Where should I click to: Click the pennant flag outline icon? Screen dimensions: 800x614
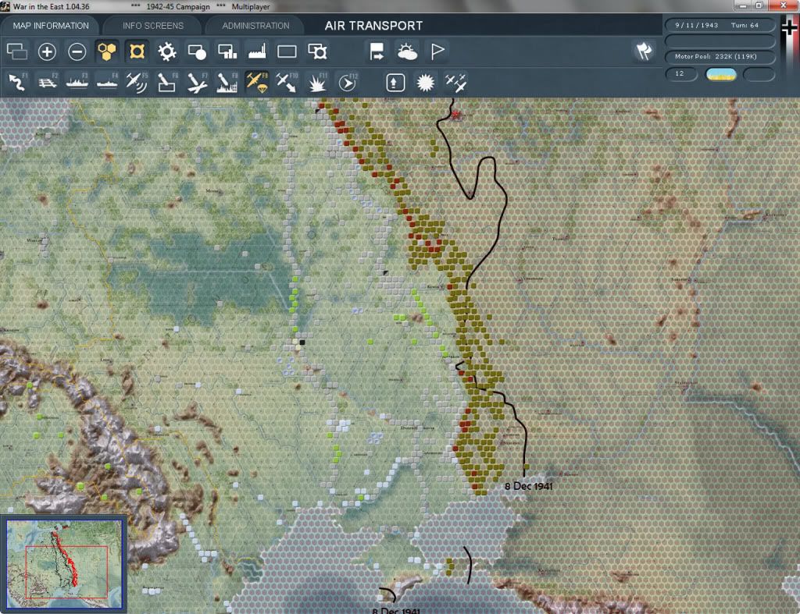point(437,51)
